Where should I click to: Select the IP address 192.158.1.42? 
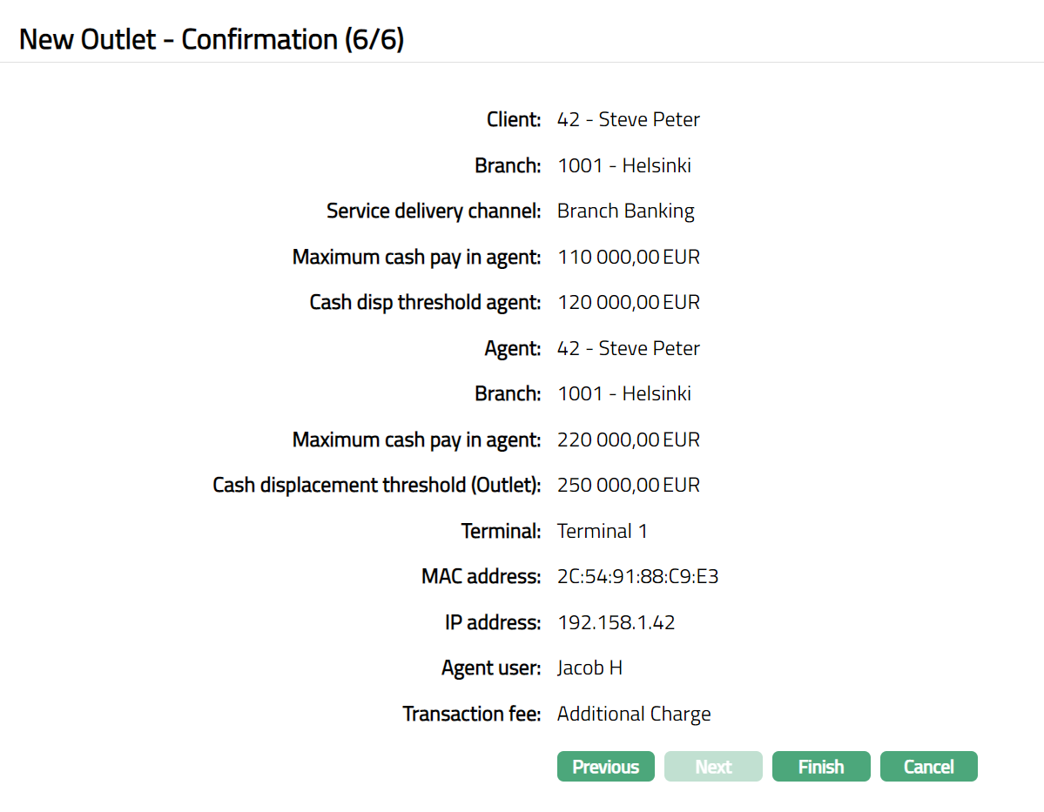click(616, 622)
